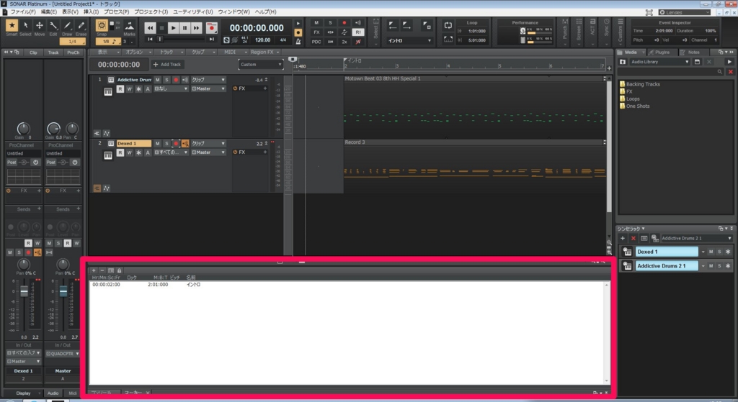This screenshot has height=402, width=738.
Task: Fast forward the transport
Action: (x=196, y=28)
